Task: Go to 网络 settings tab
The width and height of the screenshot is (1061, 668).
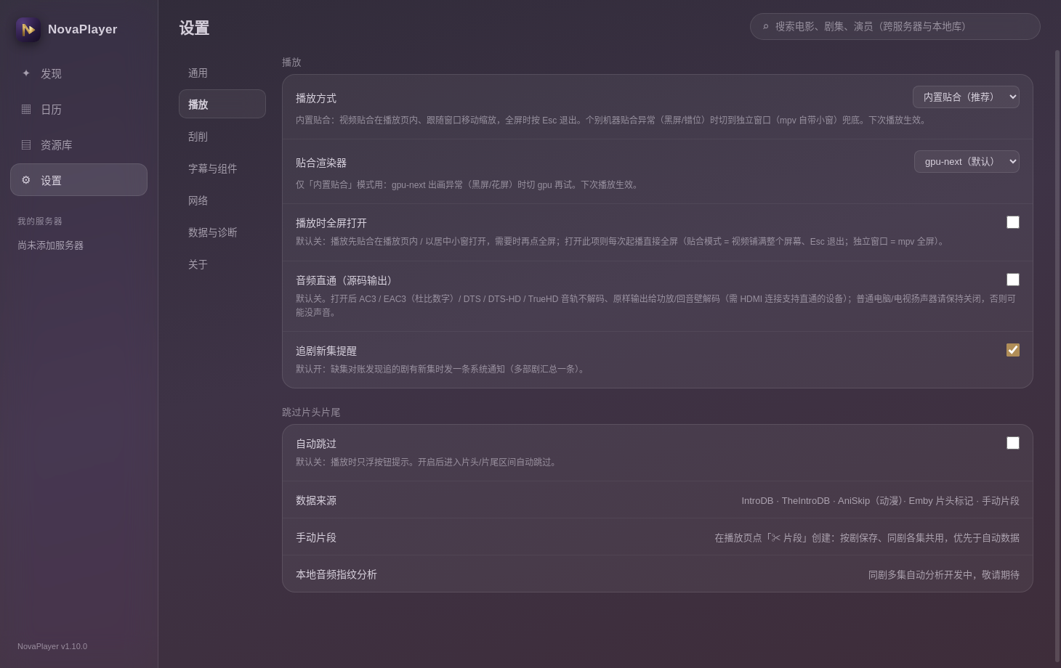Action: point(222,200)
